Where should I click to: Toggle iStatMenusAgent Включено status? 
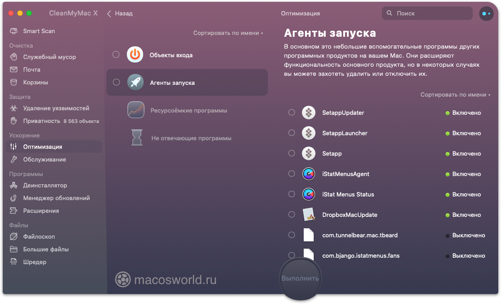[x=463, y=174]
